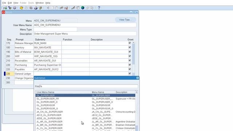This screenshot has width=233, height=131.
Task: Click the Clear Record eraser icon
Action: [x=62, y=8]
